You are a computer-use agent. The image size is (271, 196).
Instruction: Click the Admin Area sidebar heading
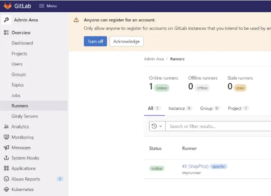pos(26,20)
